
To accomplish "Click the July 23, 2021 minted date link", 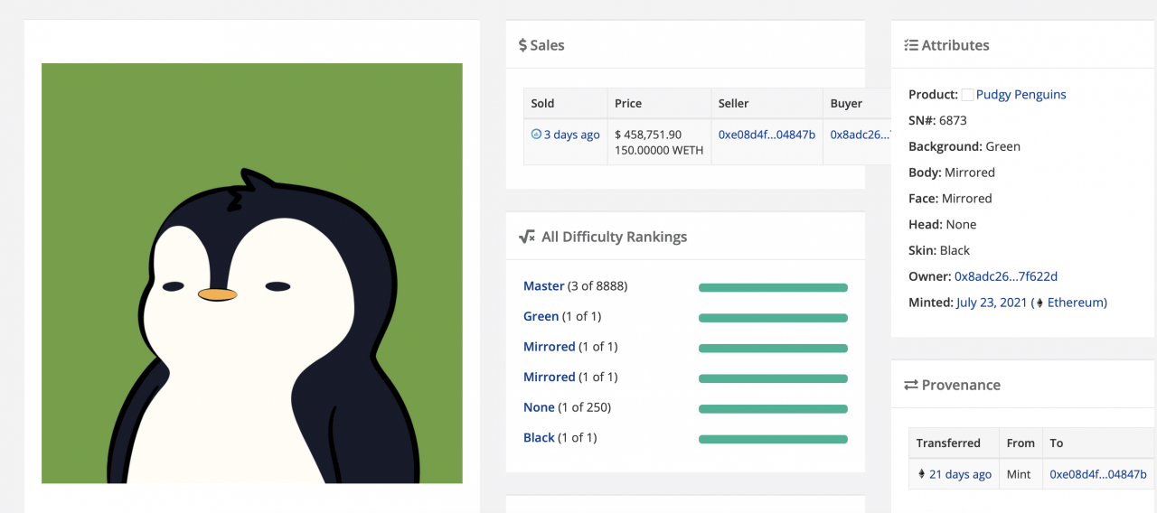I will pyautogui.click(x=992, y=303).
